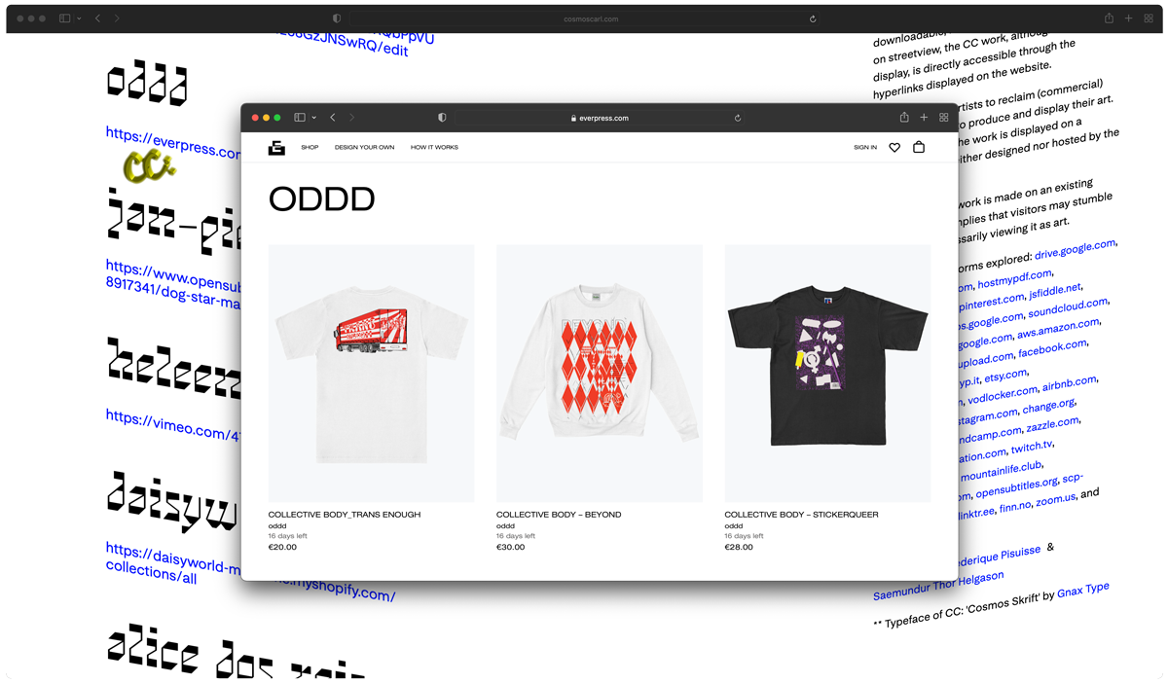Click the everpress.com address bar

[x=599, y=118]
